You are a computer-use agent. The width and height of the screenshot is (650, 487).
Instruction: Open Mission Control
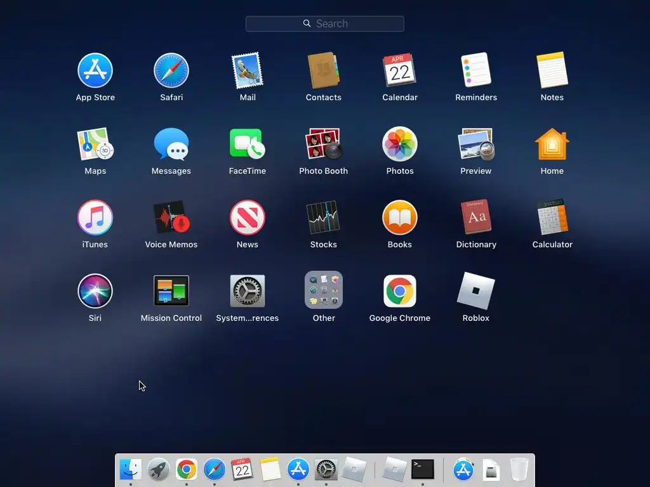click(171, 291)
